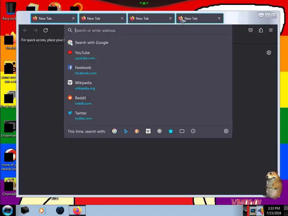Open the taskbar clock showing 2:33 PM
Viewport: 288px width, 216px height.
274,211
